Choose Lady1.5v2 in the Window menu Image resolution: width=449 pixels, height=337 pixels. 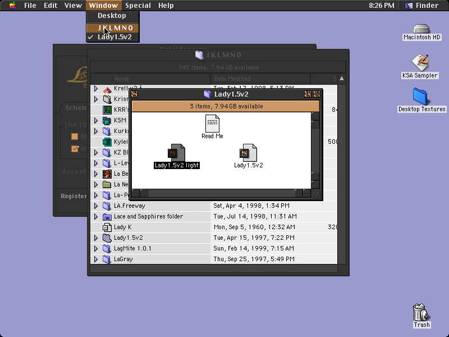[113, 37]
